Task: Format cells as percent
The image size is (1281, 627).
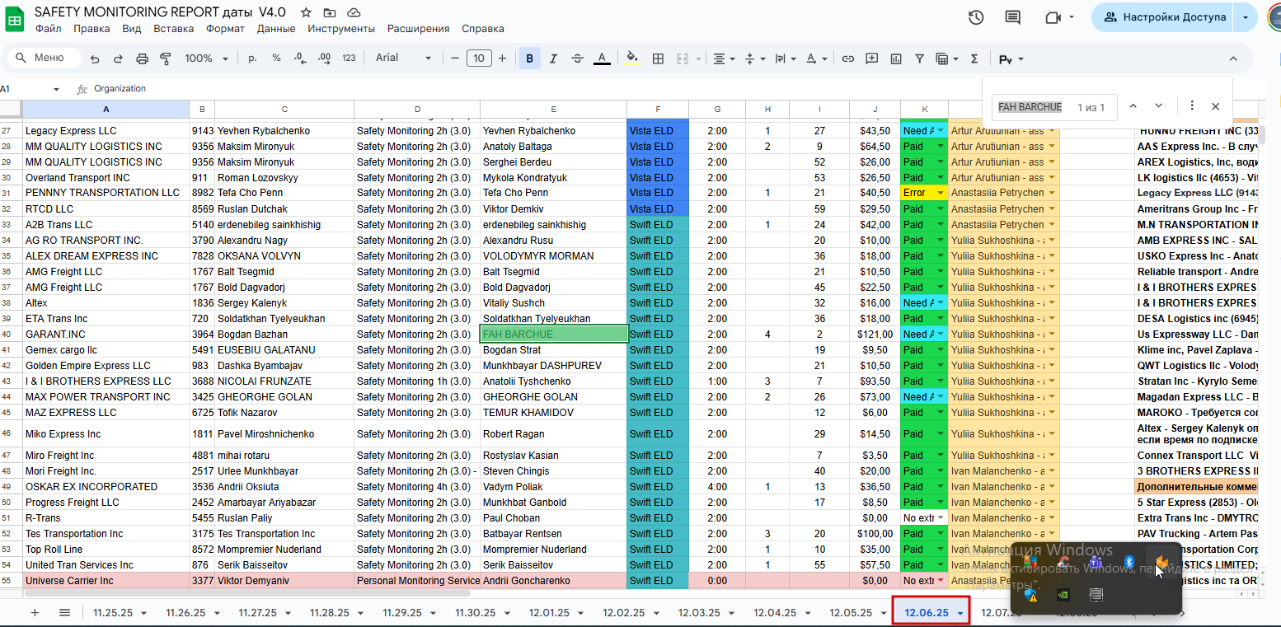Action: click(276, 58)
